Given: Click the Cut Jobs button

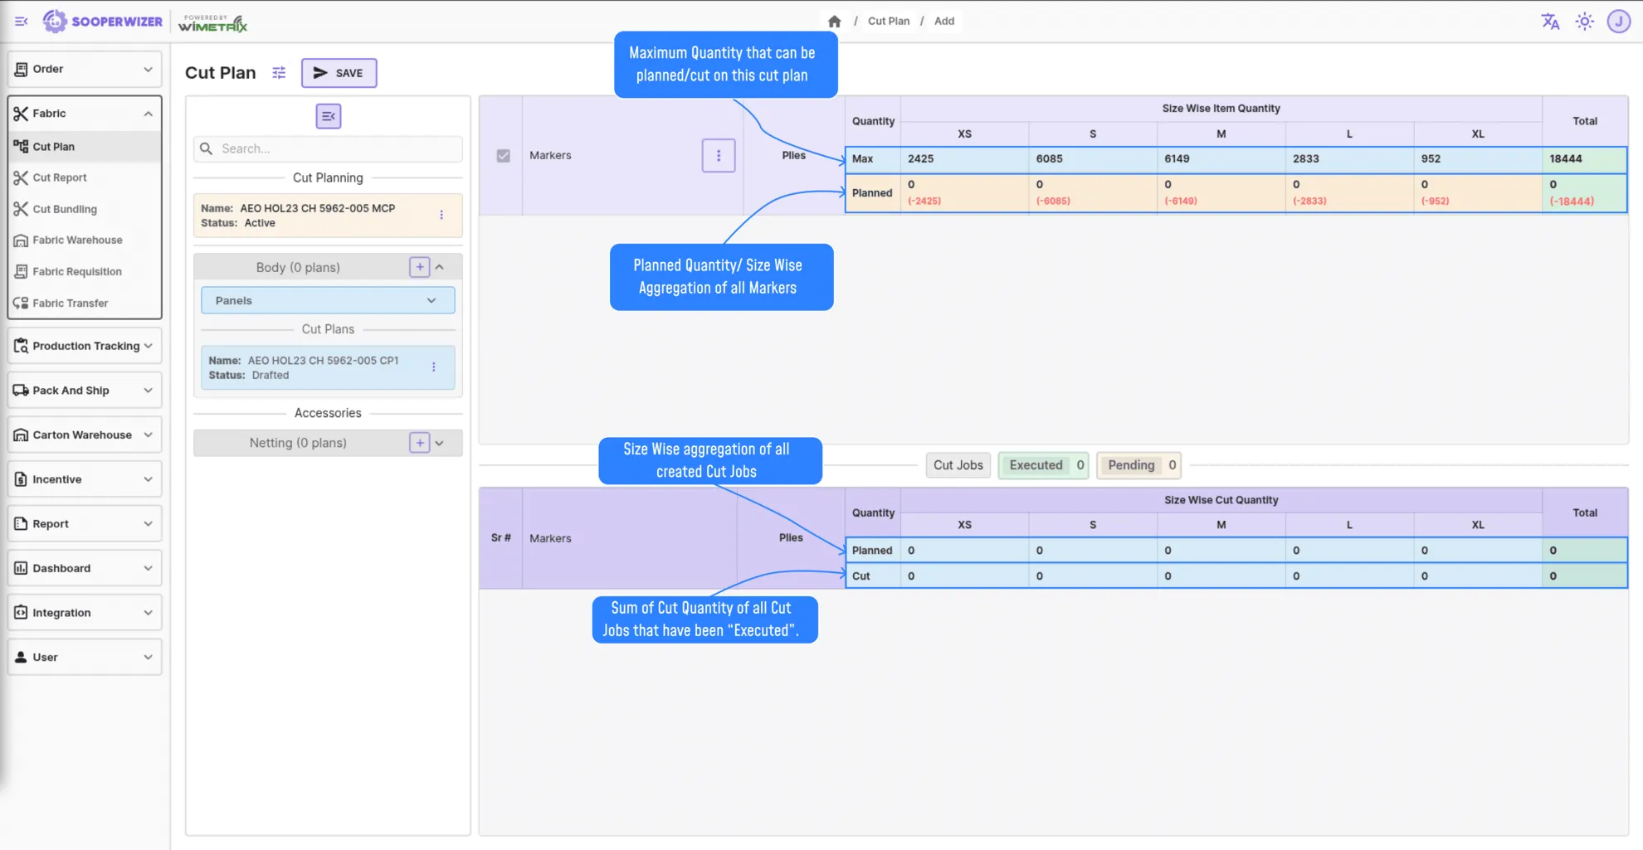Looking at the screenshot, I should pyautogui.click(x=958, y=465).
